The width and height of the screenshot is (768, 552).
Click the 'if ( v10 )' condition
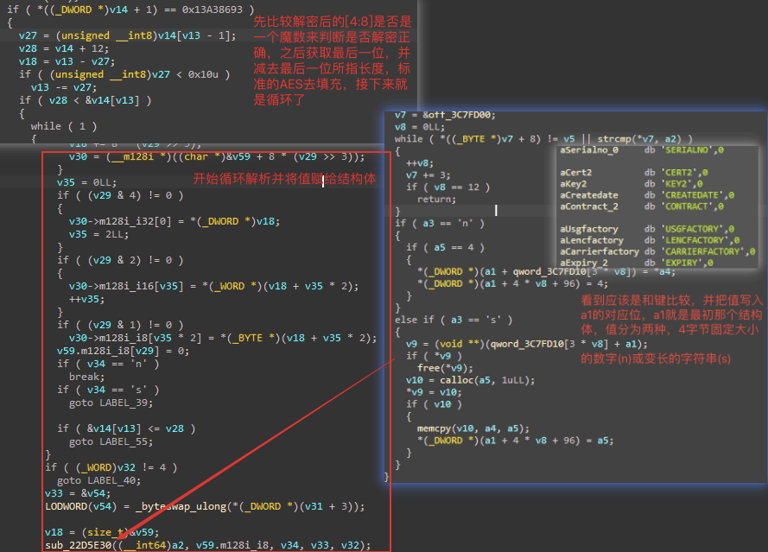coord(433,404)
